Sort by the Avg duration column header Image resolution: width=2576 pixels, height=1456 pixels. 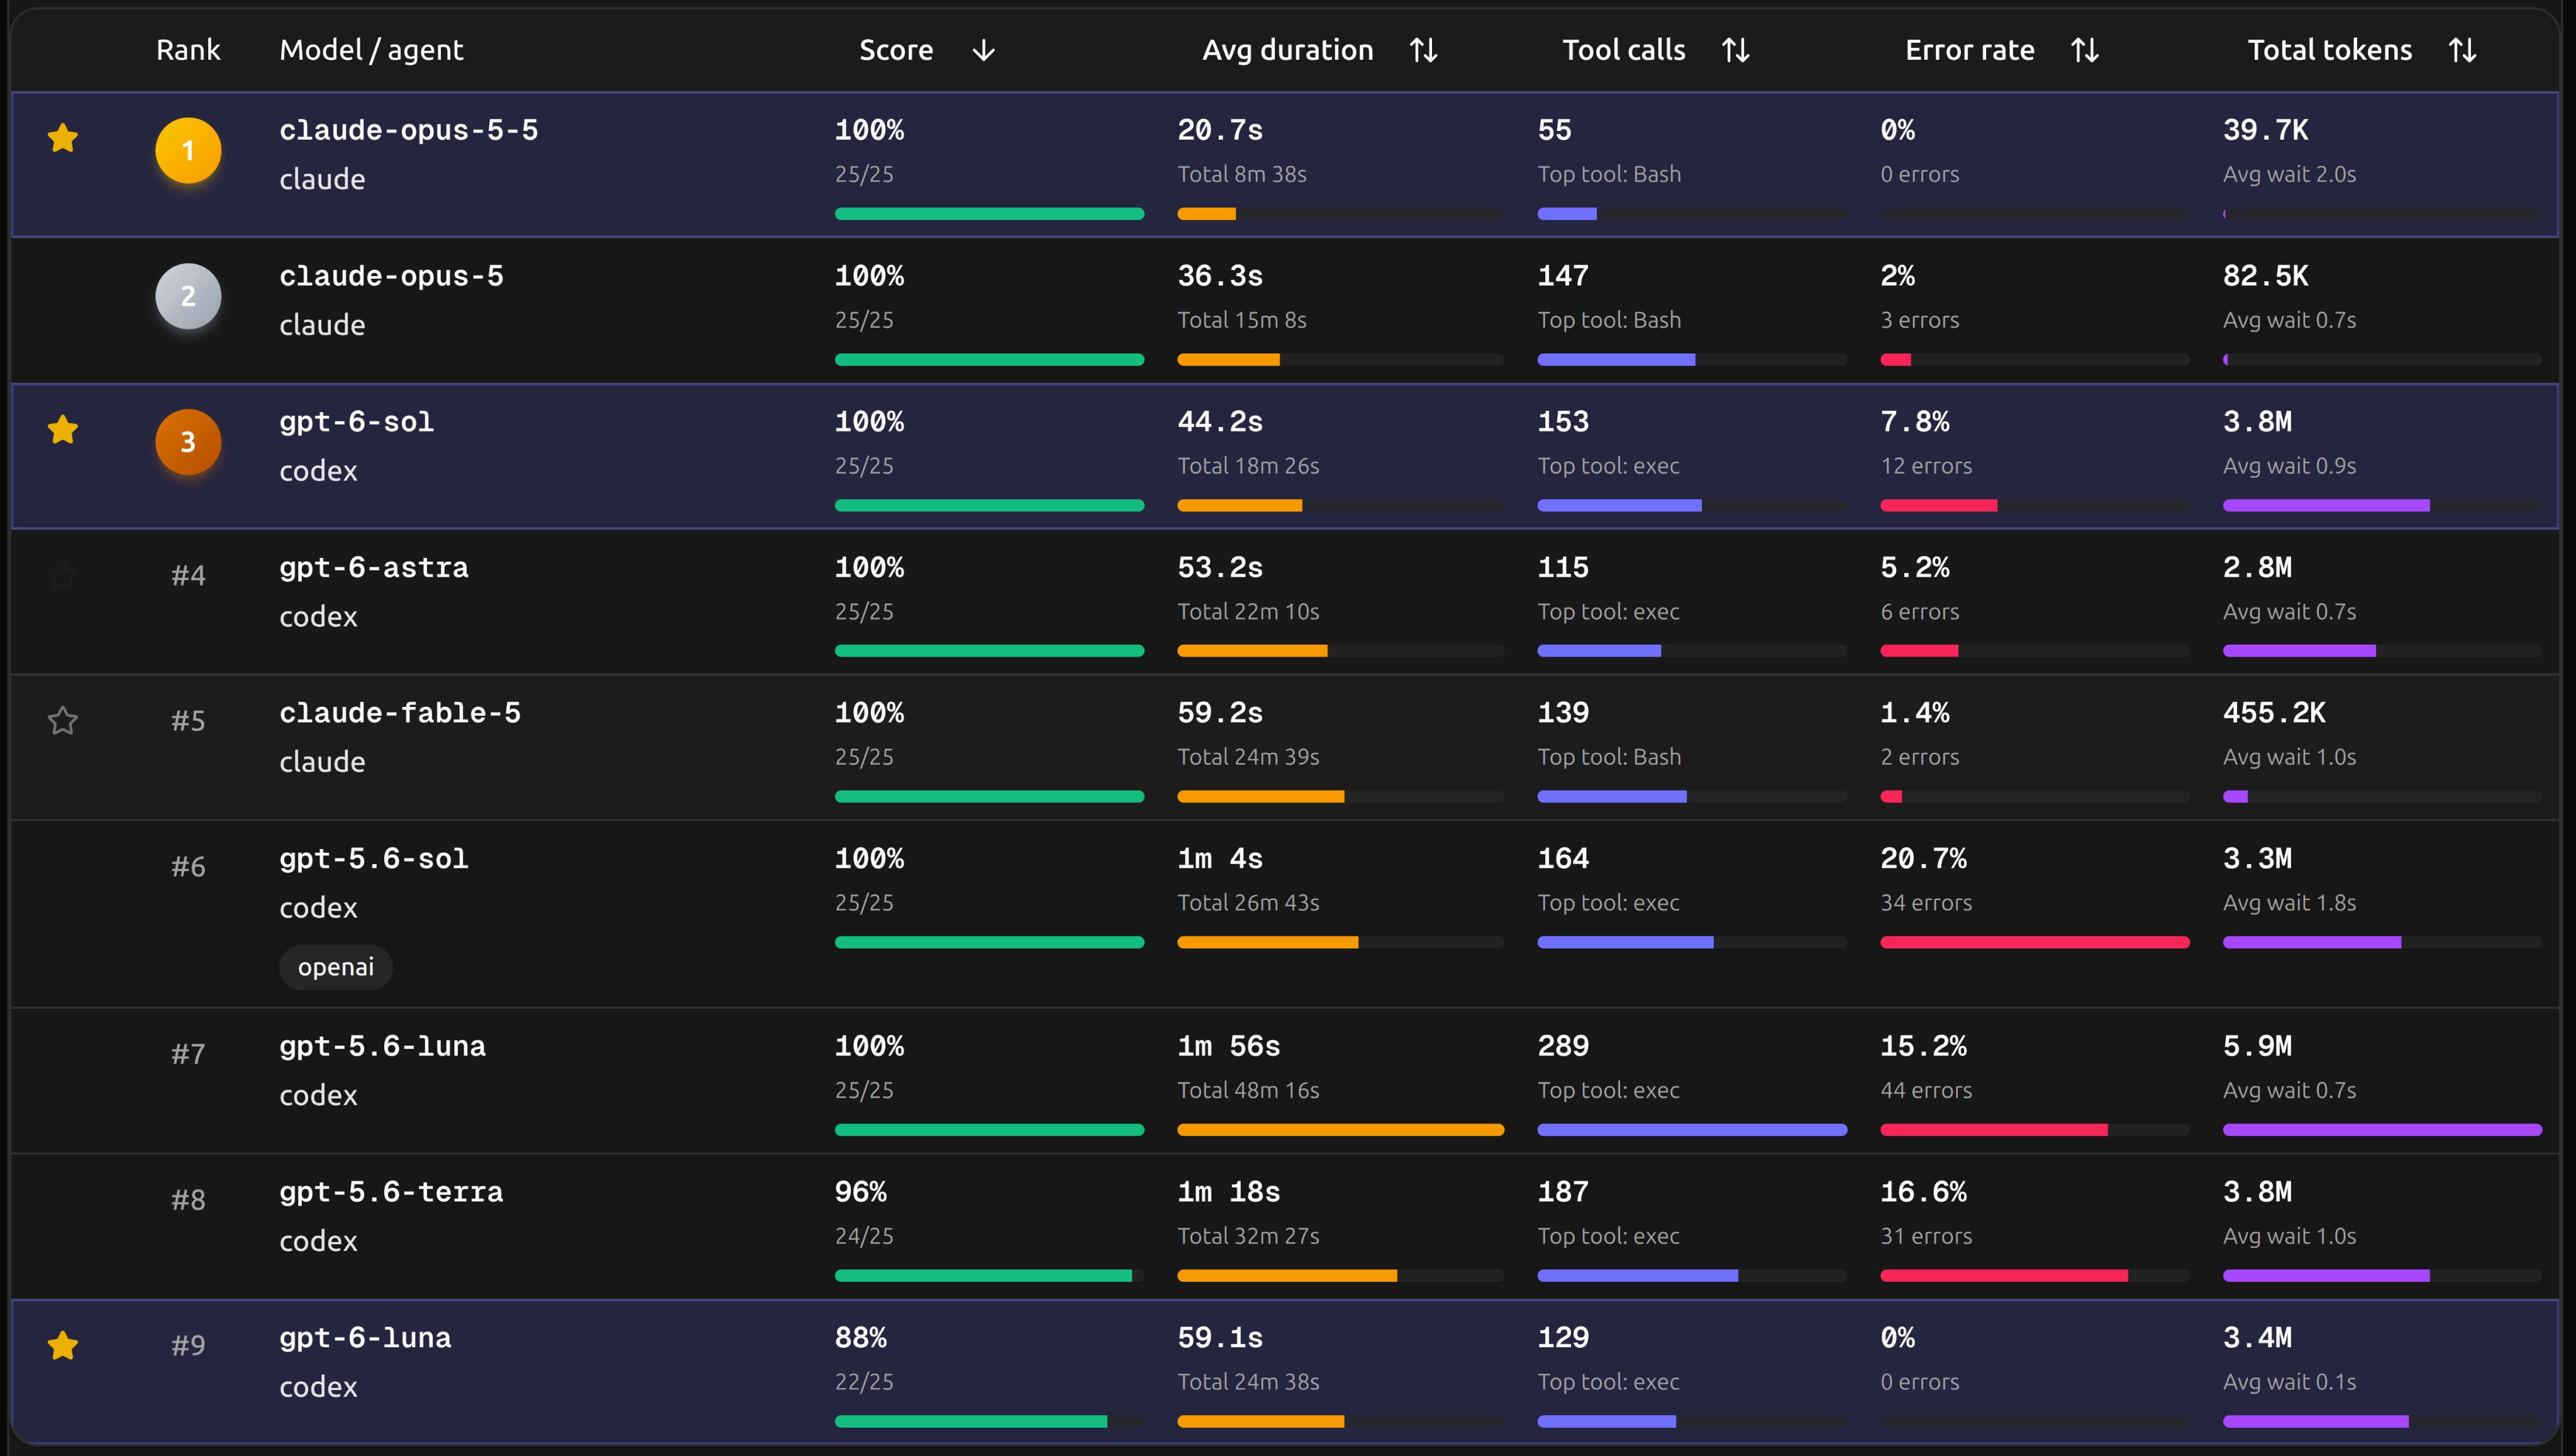(1288, 50)
